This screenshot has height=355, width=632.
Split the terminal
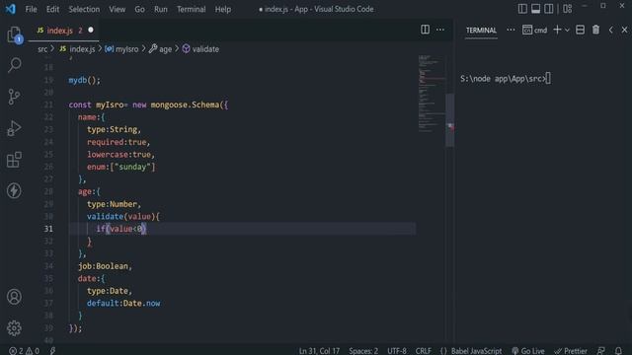click(x=580, y=30)
